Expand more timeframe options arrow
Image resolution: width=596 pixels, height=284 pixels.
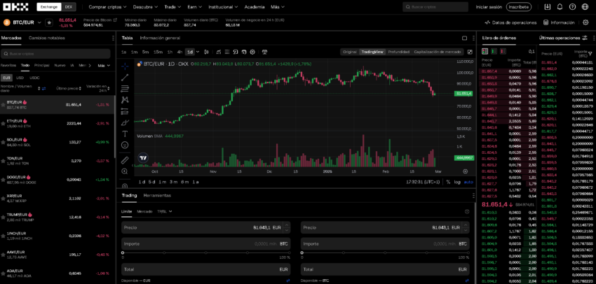(198, 52)
